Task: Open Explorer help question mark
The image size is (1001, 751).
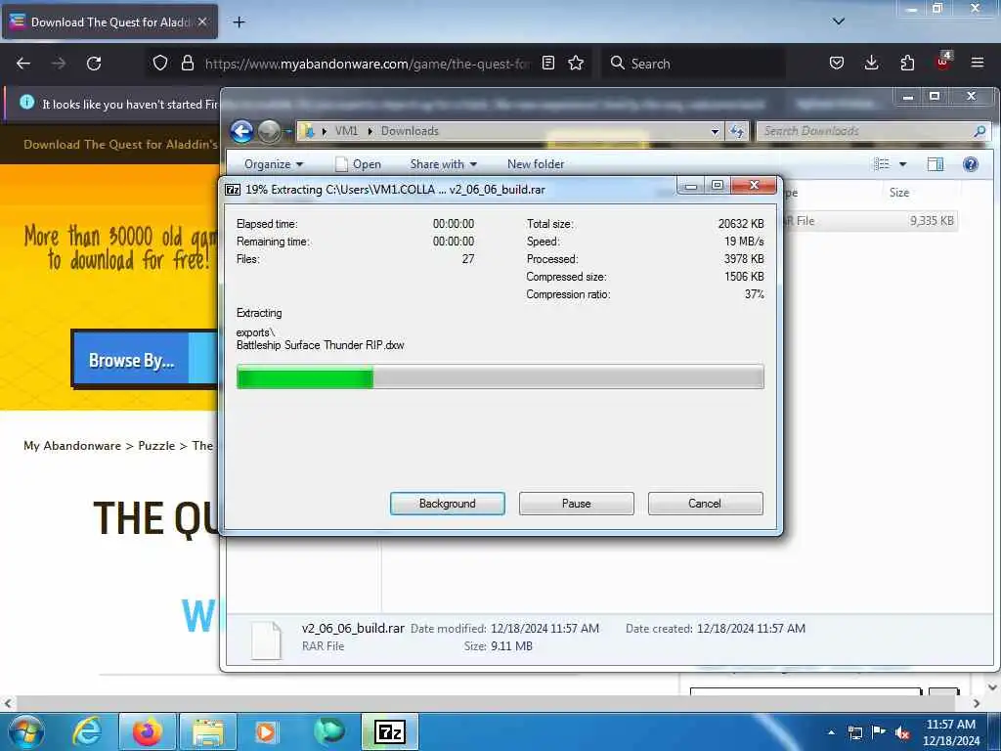Action: pos(971,164)
